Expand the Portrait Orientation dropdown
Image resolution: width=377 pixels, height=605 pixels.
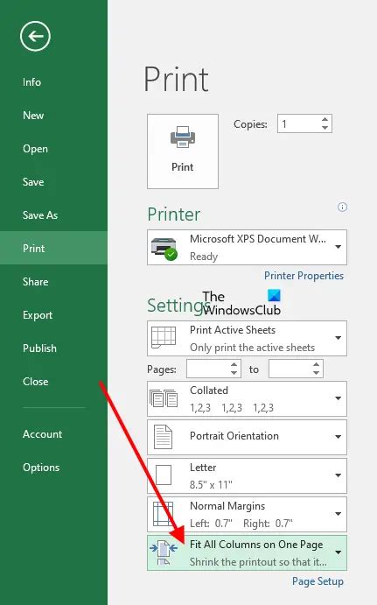click(x=338, y=437)
